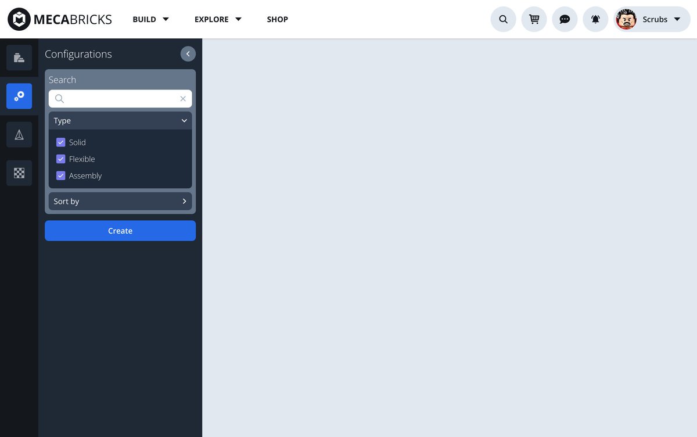Image resolution: width=697 pixels, height=437 pixels.
Task: Open the BUILD dropdown menu
Action: pos(150,19)
